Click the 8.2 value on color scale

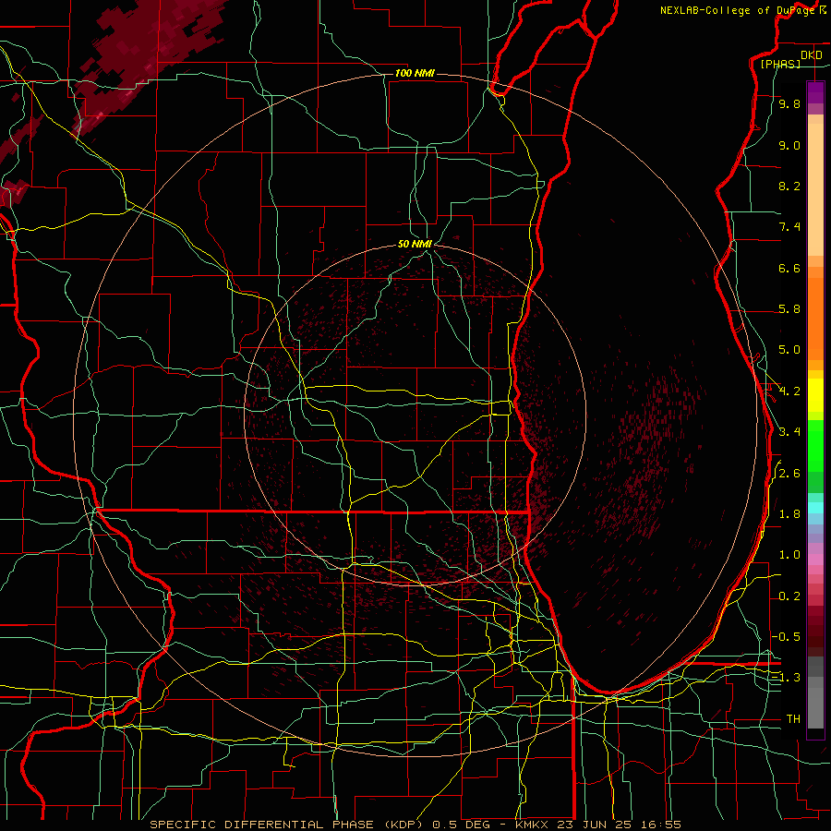pyautogui.click(x=789, y=186)
